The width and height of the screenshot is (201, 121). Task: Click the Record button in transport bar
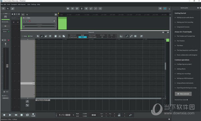4,115
